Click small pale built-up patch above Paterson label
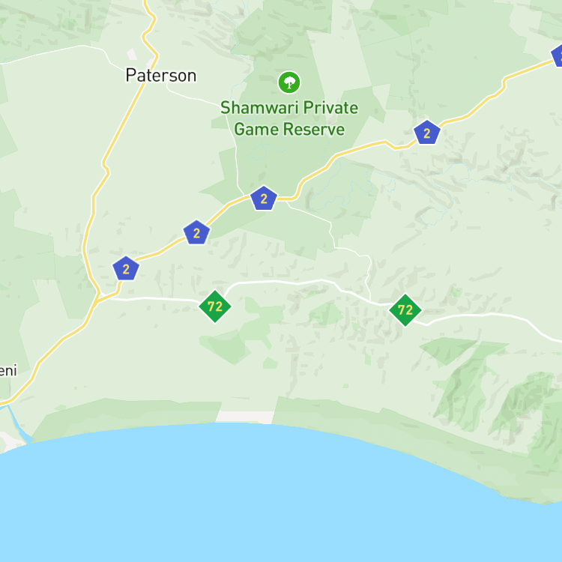 coord(132,54)
